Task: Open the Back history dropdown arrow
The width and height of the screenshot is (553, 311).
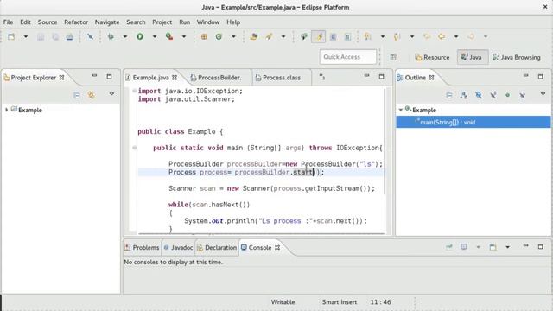Action: [x=456, y=36]
